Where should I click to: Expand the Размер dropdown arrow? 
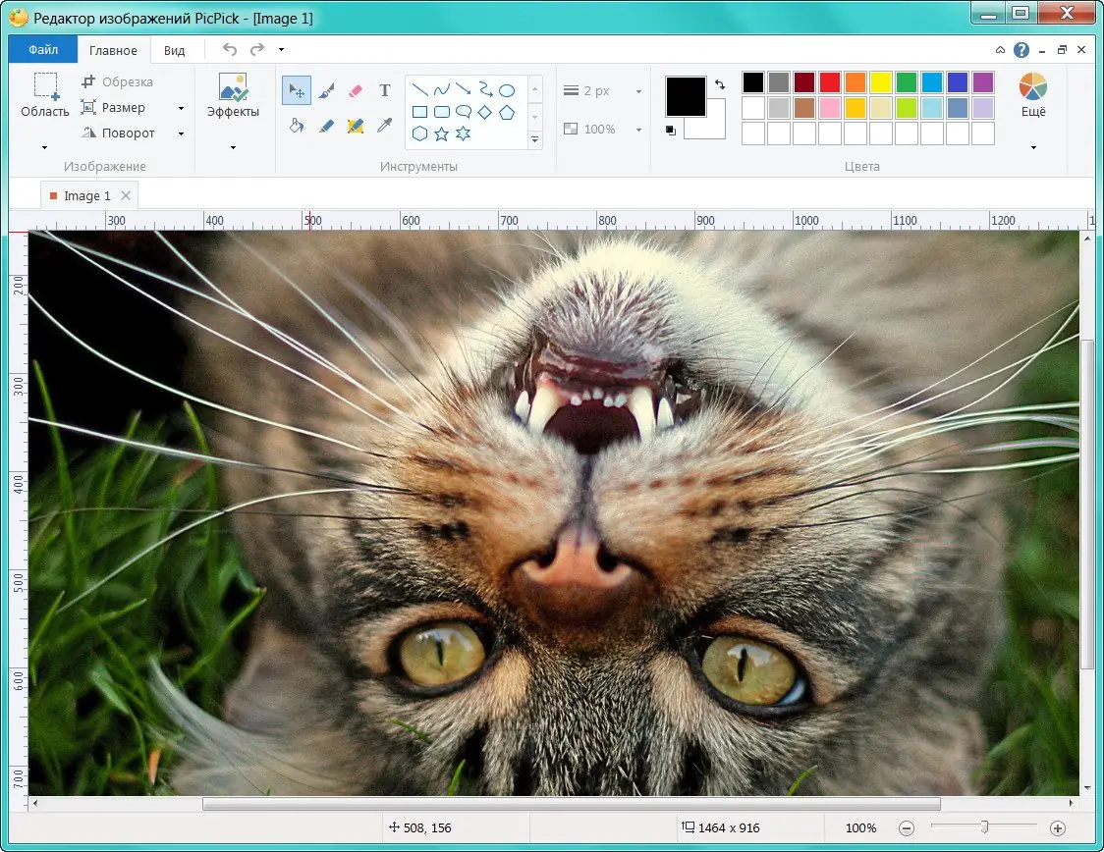[181, 108]
